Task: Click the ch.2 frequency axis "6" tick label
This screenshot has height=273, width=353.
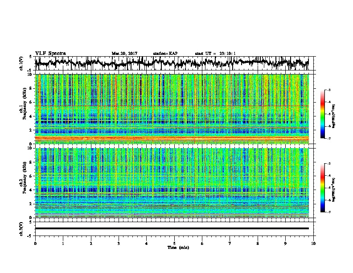Action: pos(31,176)
